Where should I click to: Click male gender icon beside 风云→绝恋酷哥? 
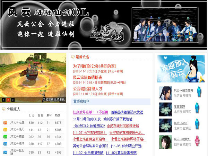point(199,92)
